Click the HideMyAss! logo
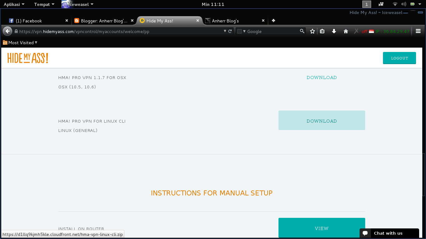Viewport: 426px width, 239px height. (x=28, y=58)
